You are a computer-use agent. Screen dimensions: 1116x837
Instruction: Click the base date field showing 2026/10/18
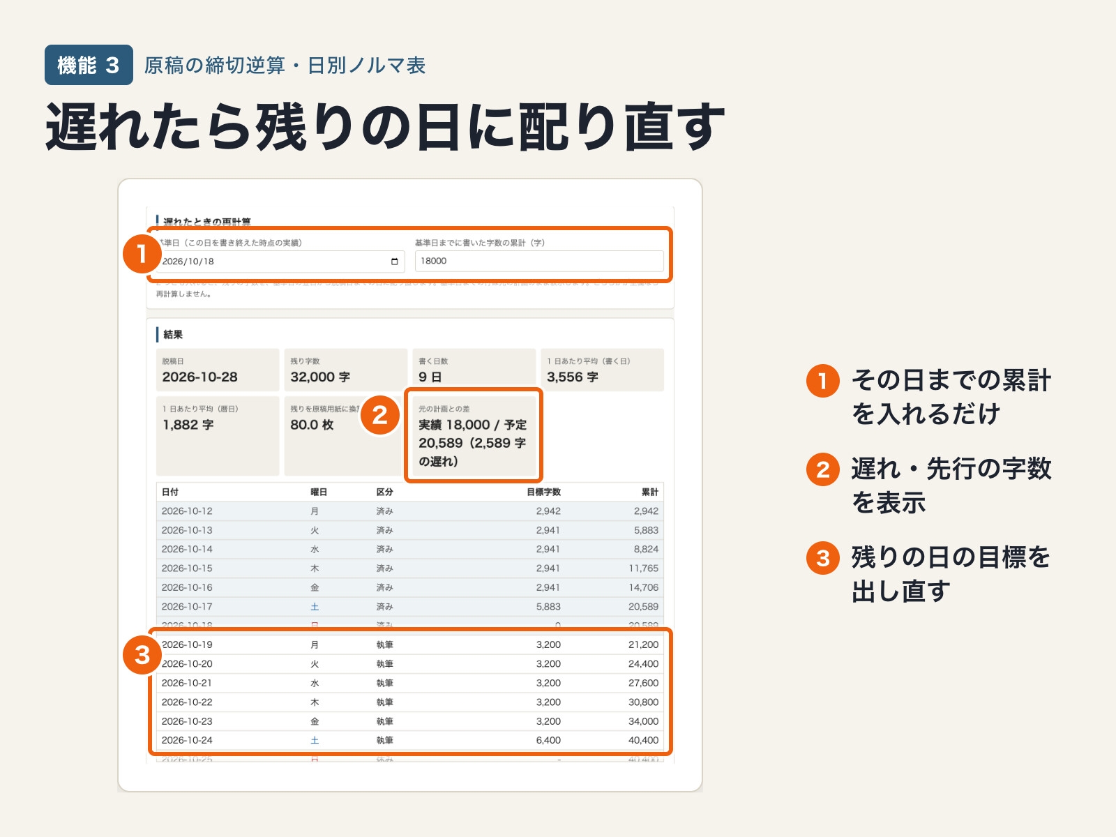[280, 262]
